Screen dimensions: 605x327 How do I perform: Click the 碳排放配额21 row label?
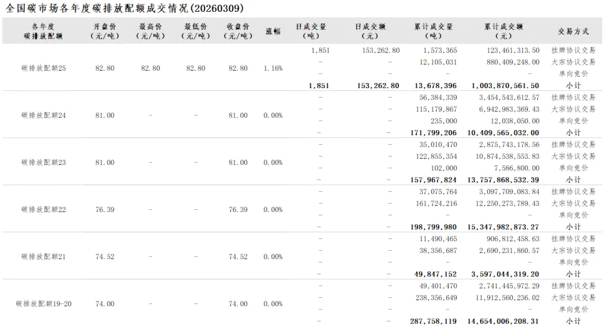(44, 256)
